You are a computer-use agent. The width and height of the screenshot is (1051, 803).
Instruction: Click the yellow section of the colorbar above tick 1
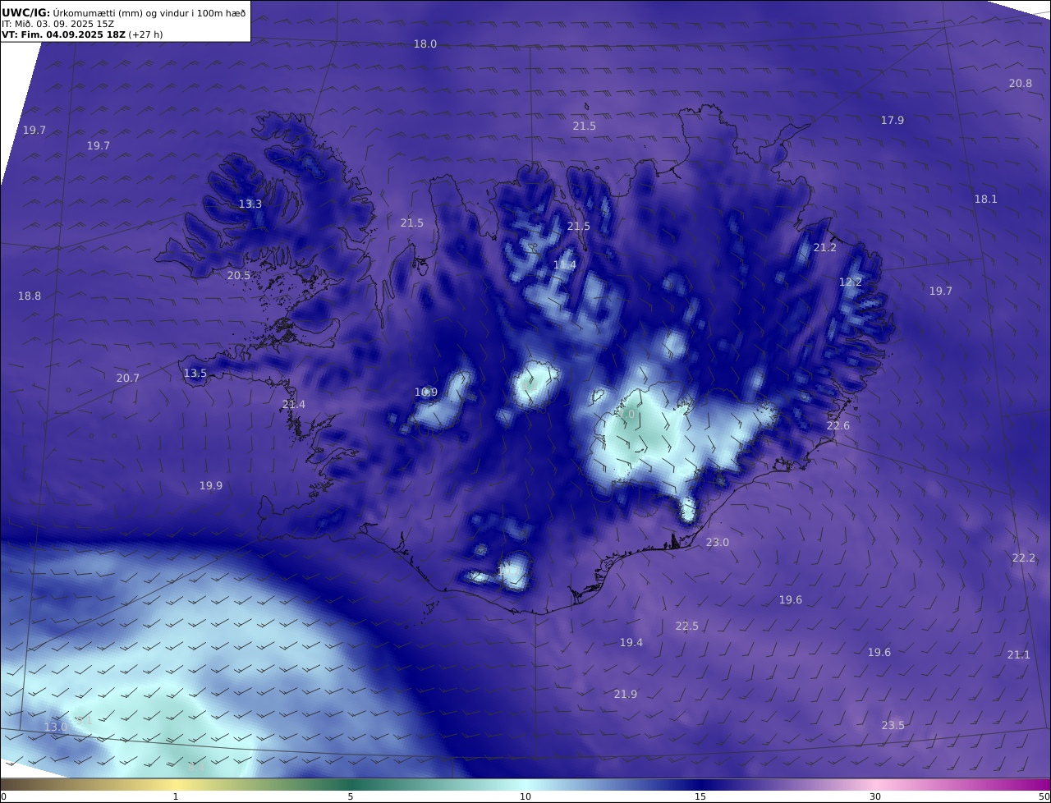[x=176, y=784]
